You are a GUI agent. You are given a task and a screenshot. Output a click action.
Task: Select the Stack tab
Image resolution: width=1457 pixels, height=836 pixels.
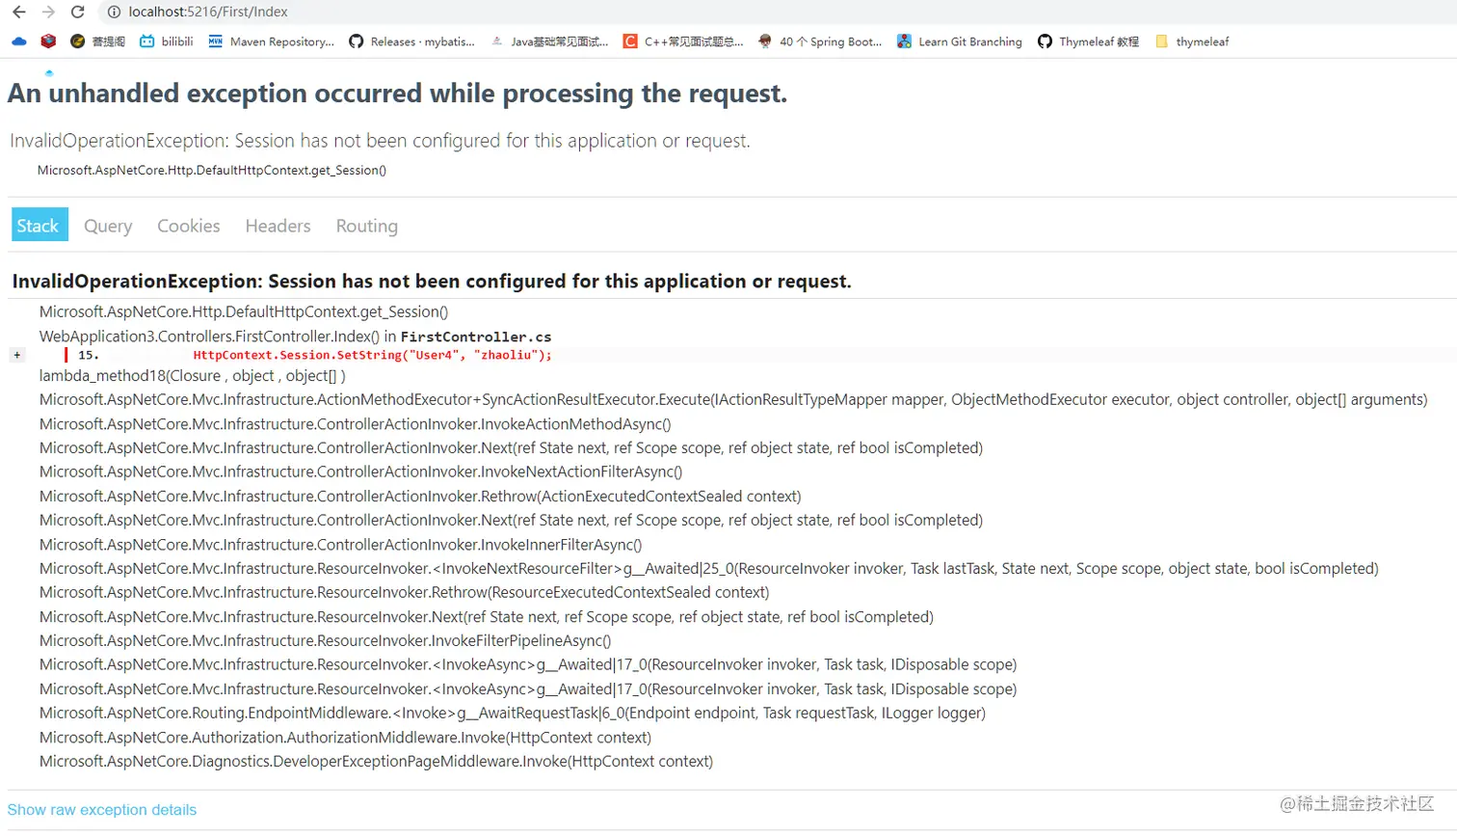(39, 225)
